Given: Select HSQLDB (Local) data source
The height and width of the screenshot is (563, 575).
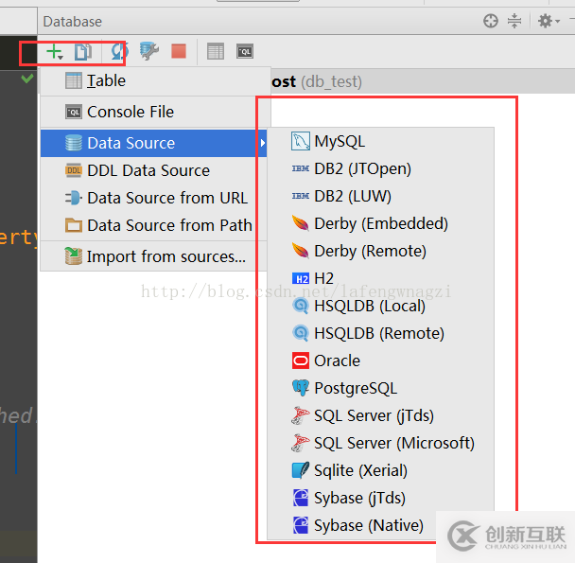Looking at the screenshot, I should click(380, 306).
